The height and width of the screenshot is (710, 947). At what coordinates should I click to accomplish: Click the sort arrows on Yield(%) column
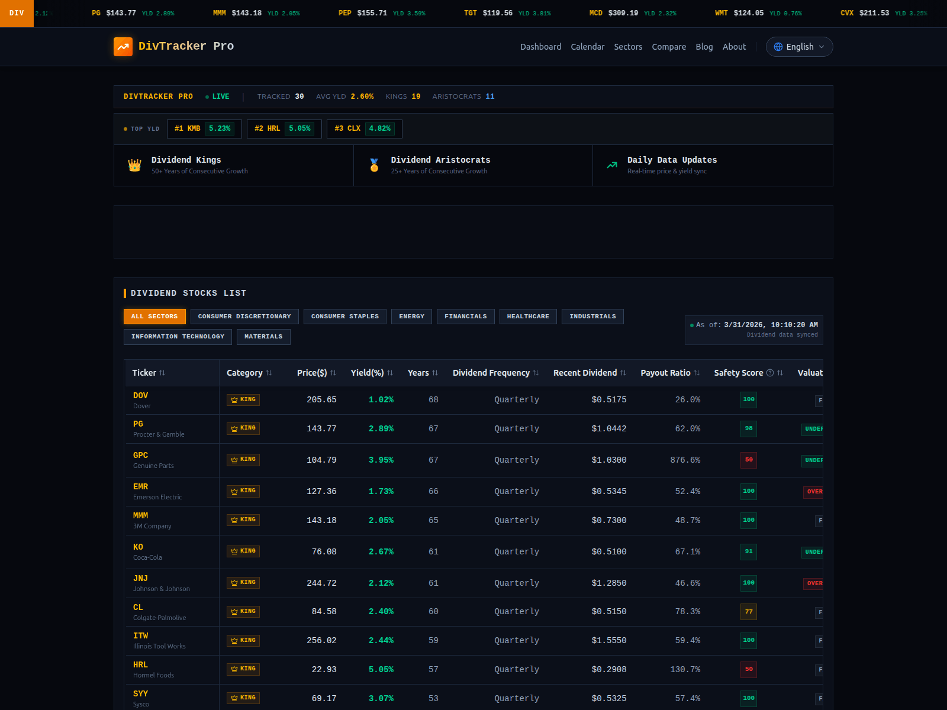pos(389,373)
